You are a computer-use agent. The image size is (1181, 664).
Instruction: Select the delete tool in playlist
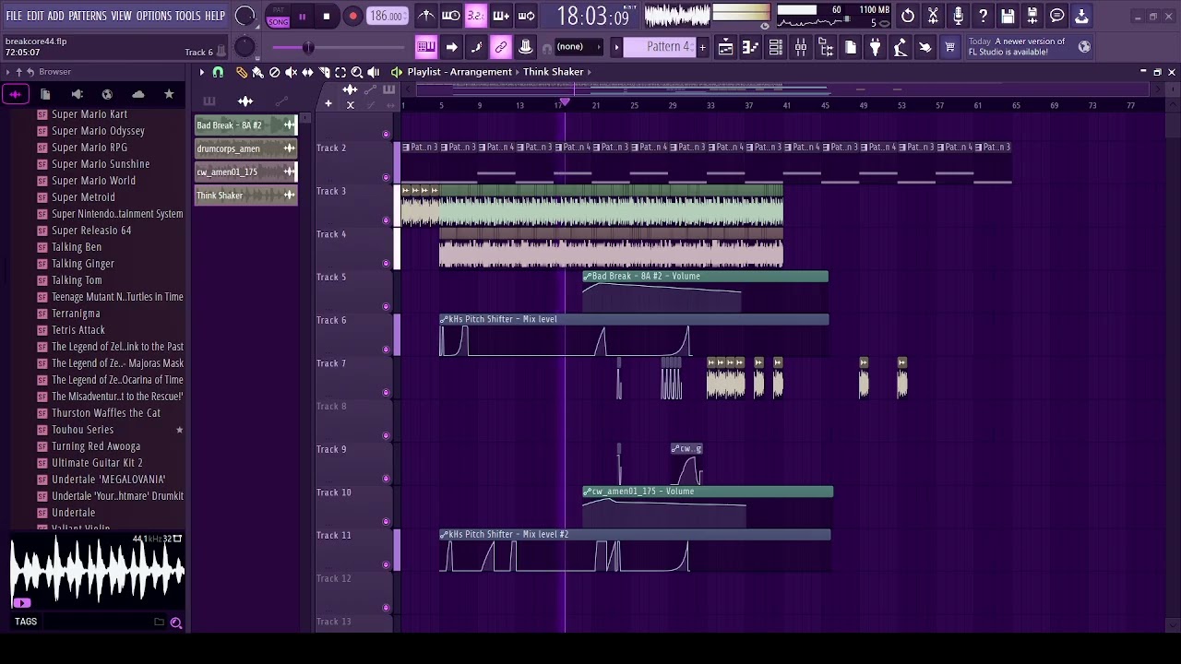click(274, 72)
